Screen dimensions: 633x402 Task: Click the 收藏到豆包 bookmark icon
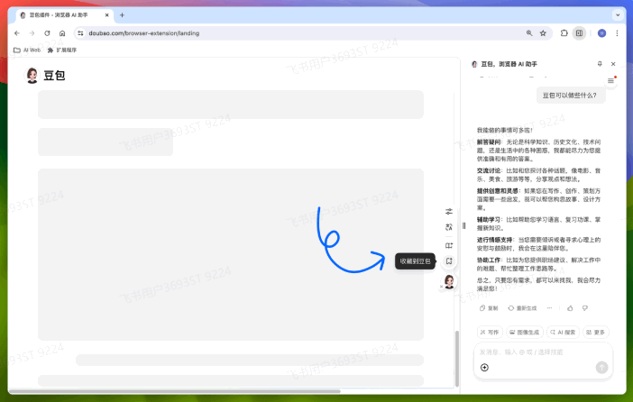point(449,261)
